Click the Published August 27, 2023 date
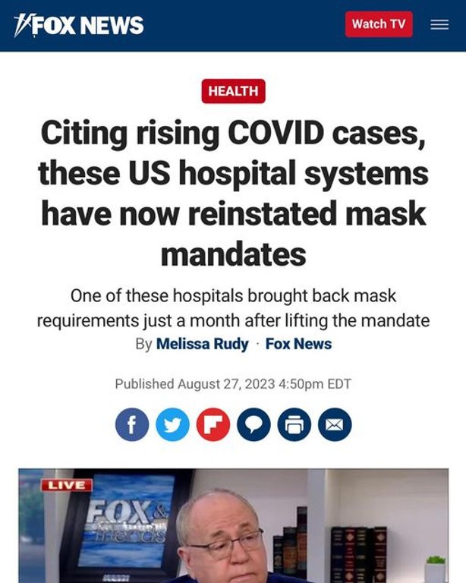 [233, 383]
